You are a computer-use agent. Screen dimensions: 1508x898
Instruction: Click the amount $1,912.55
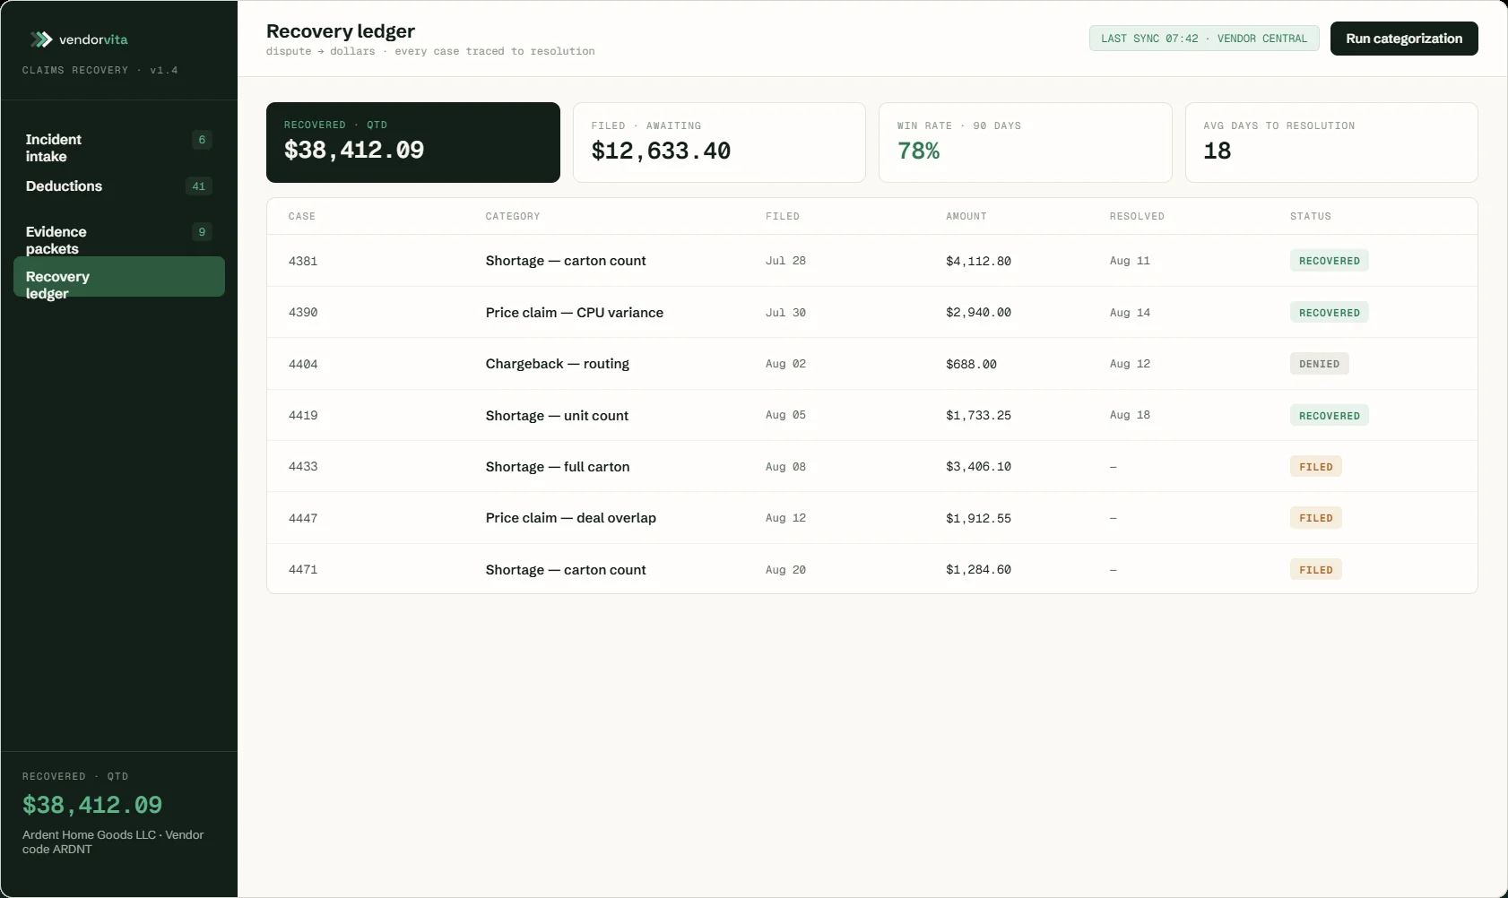pos(978,519)
